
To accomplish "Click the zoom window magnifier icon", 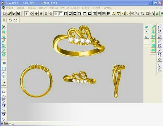I will [x=142, y=14].
